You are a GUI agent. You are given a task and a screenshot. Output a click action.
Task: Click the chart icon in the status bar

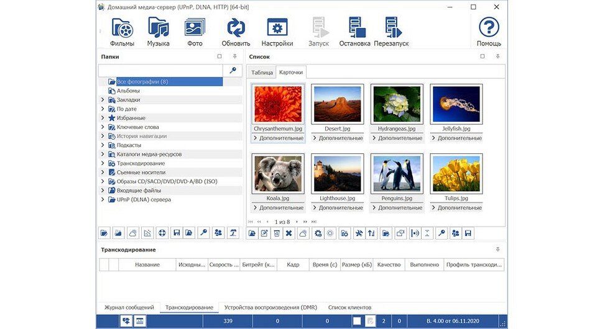(140, 321)
